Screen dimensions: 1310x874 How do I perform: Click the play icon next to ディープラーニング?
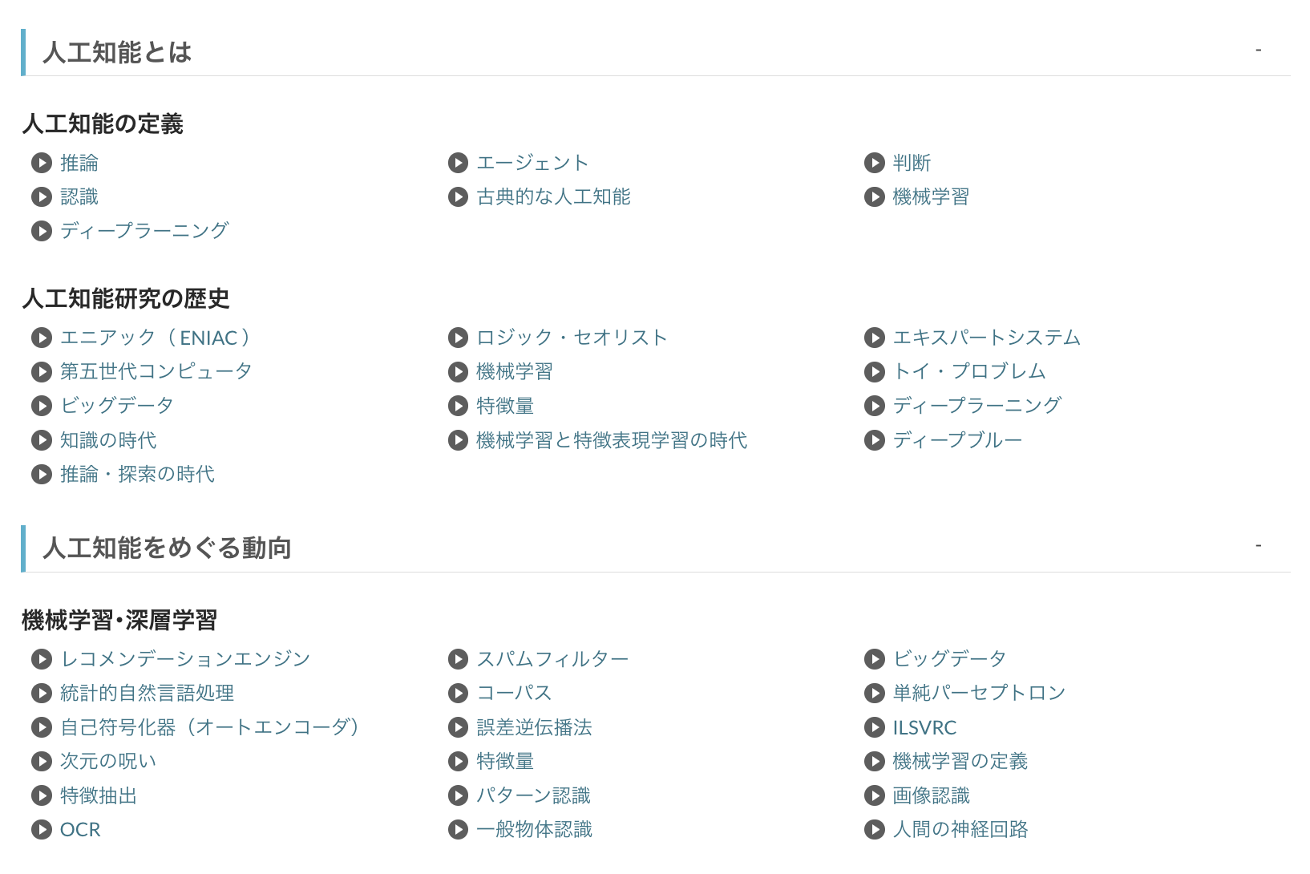(42, 231)
